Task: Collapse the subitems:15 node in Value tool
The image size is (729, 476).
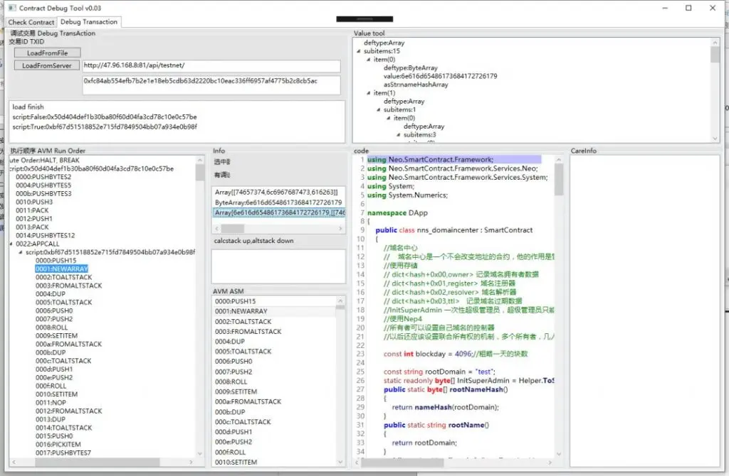Action: [x=359, y=51]
